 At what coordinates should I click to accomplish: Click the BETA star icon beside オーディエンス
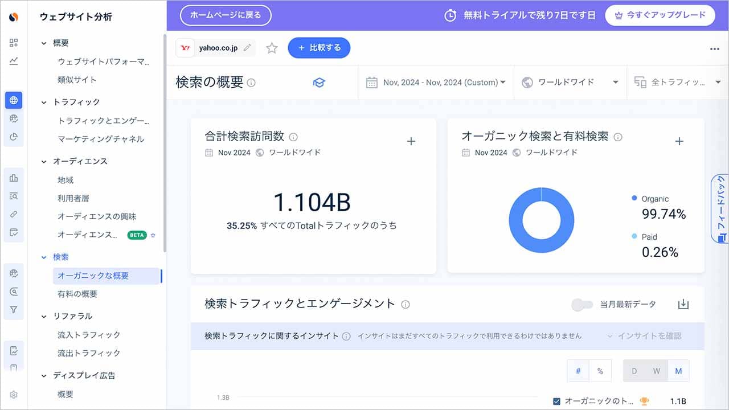tap(153, 235)
